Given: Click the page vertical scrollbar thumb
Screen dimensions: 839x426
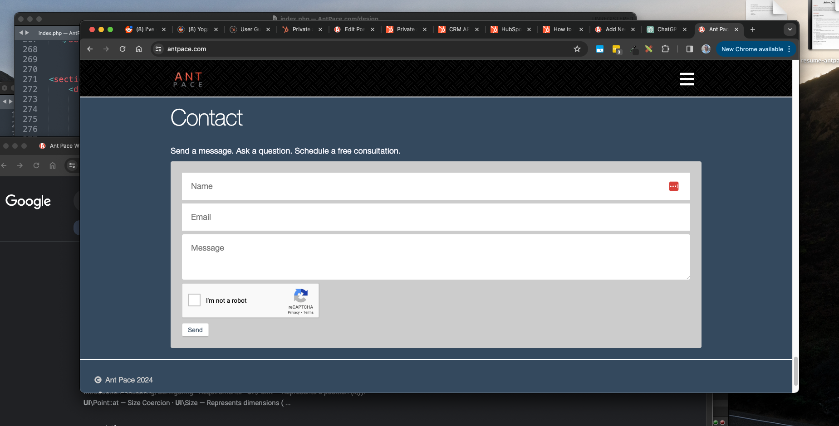Looking at the screenshot, I should (x=795, y=371).
